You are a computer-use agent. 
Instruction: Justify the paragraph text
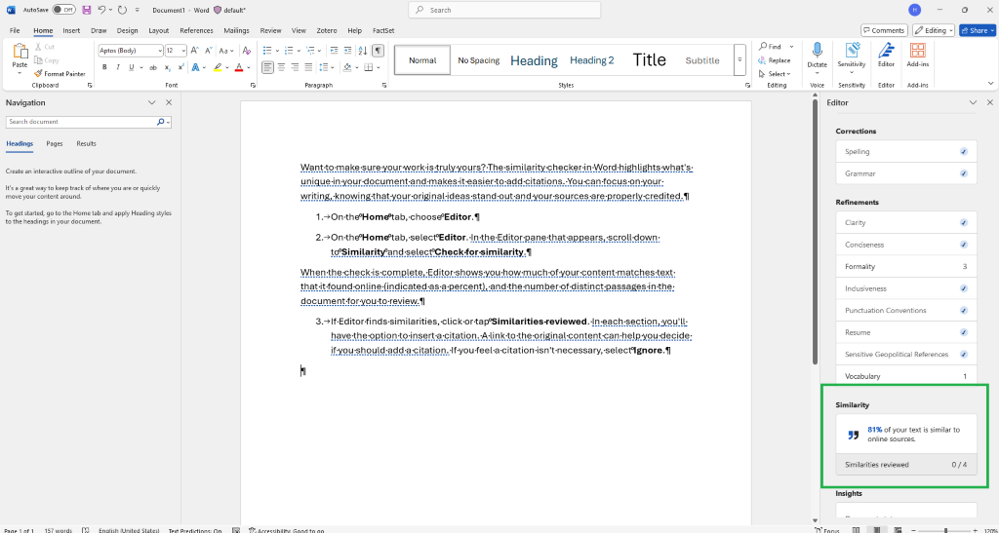click(x=308, y=67)
